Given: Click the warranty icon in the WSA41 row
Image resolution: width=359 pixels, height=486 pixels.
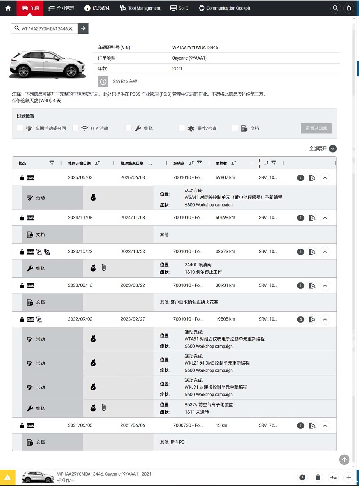Looking at the screenshot, I should (x=93, y=197).
